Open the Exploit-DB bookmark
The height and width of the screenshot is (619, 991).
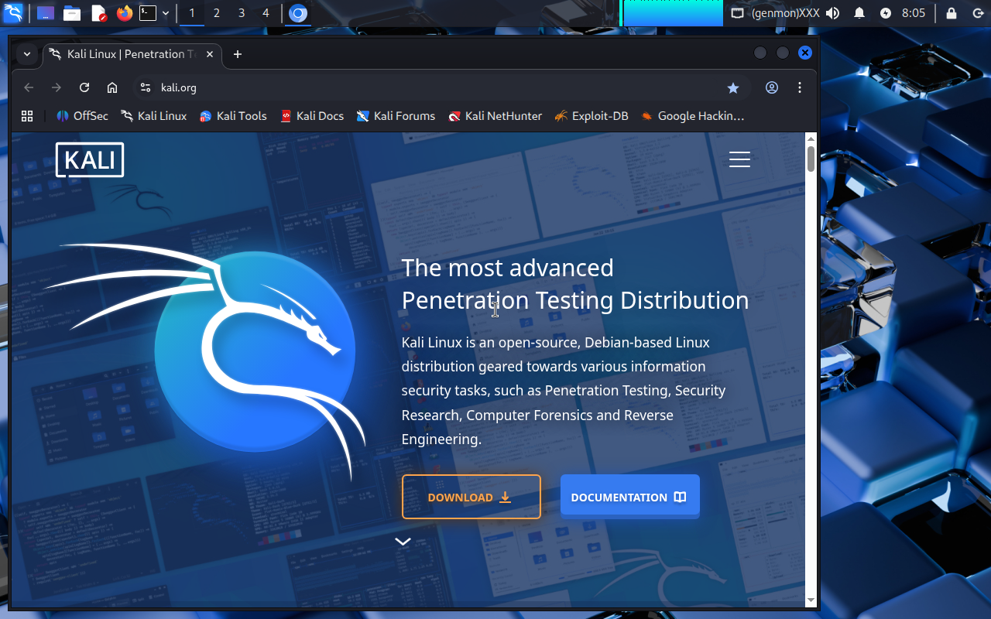point(592,116)
